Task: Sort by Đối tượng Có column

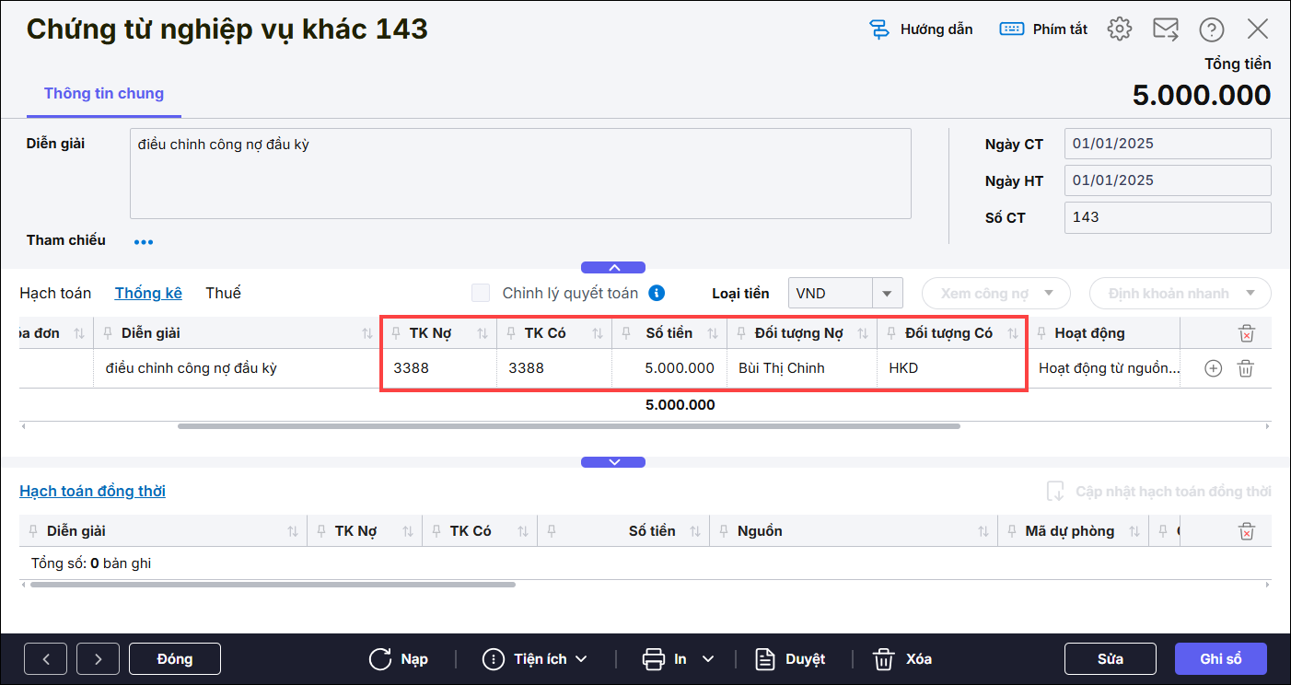Action: (x=1013, y=333)
